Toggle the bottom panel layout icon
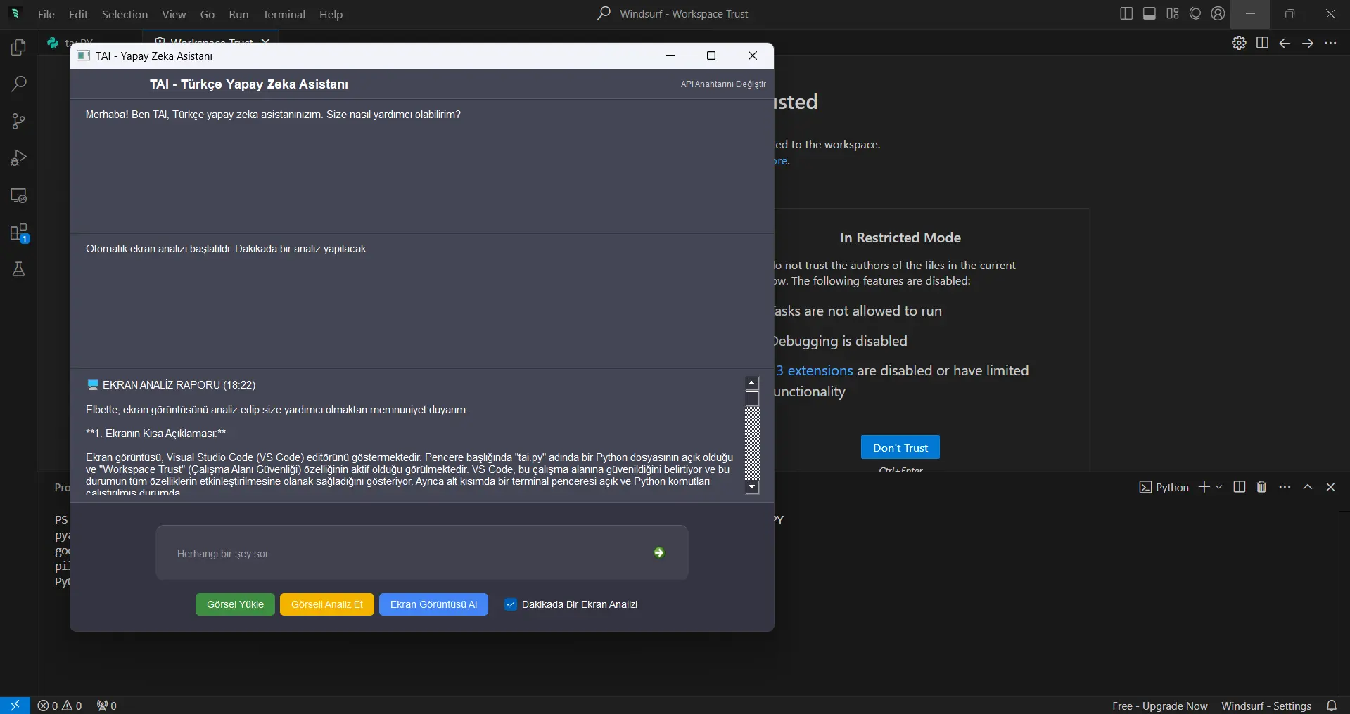Viewport: 1350px width, 714px height. [x=1150, y=13]
